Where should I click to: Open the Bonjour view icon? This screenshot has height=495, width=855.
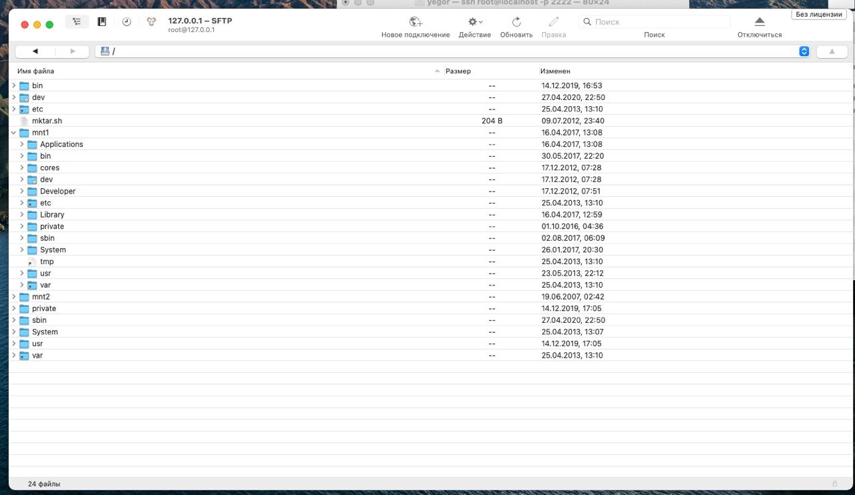[x=152, y=22]
